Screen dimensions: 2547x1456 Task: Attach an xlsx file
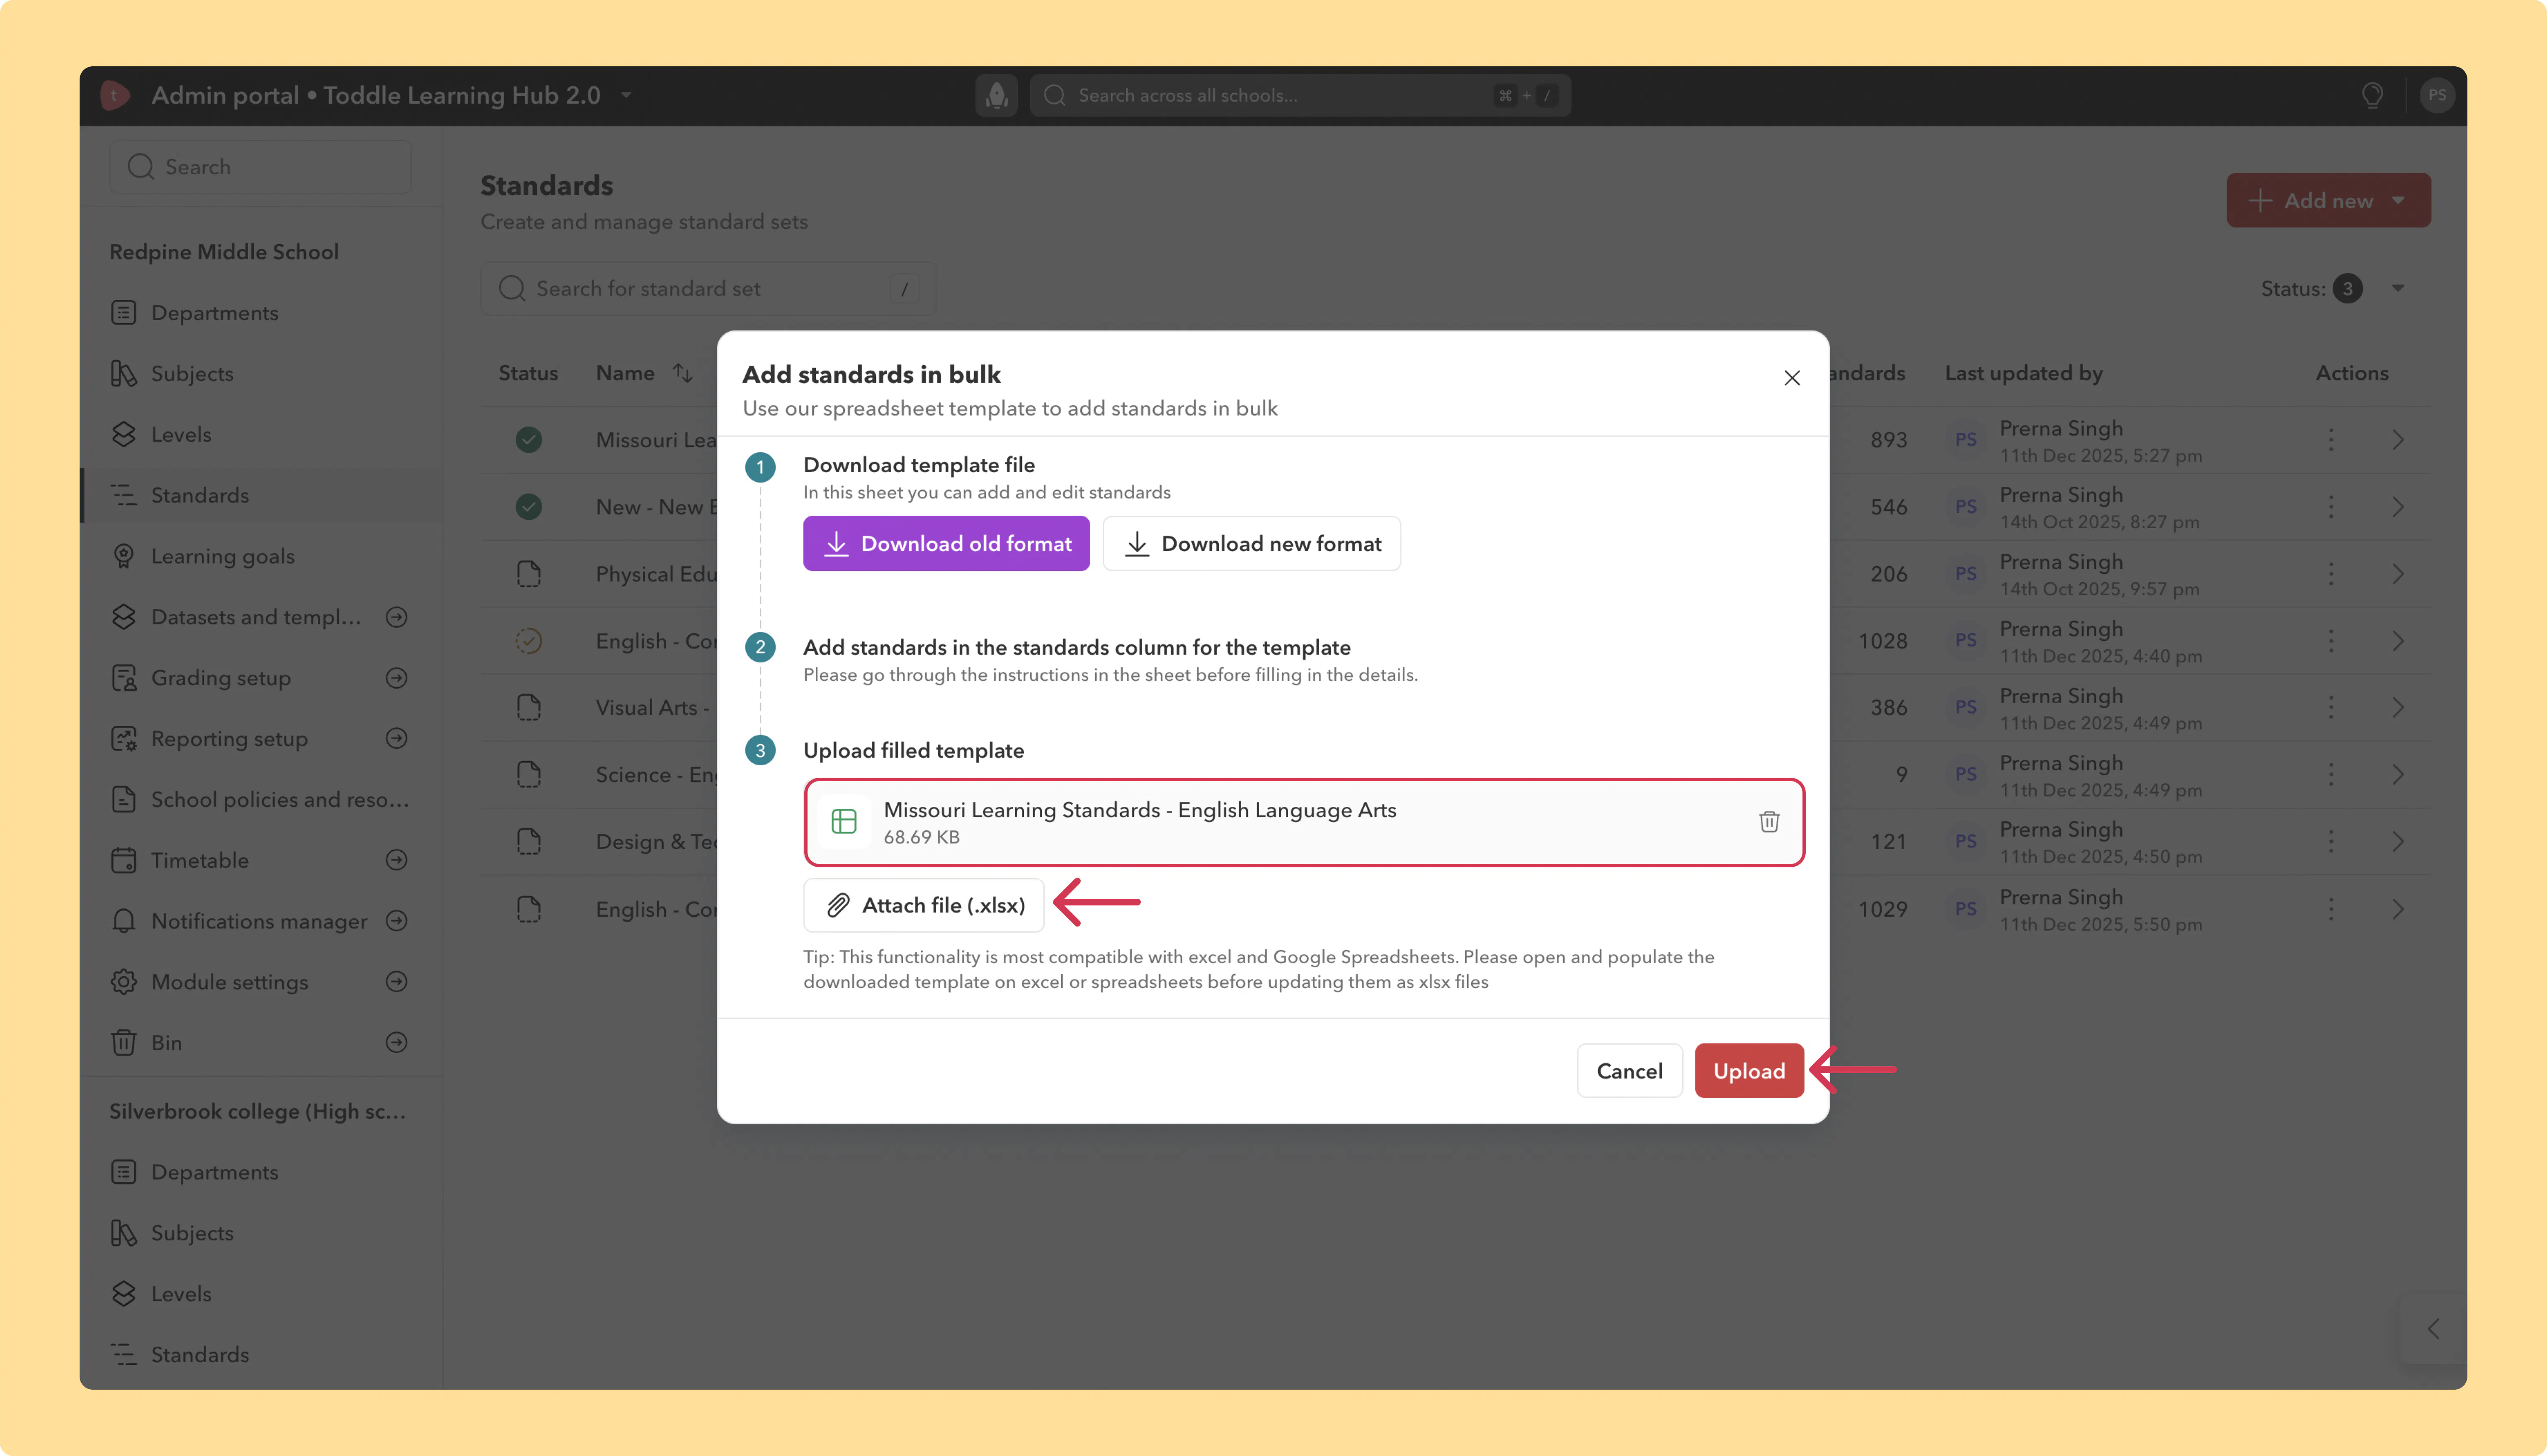point(924,905)
